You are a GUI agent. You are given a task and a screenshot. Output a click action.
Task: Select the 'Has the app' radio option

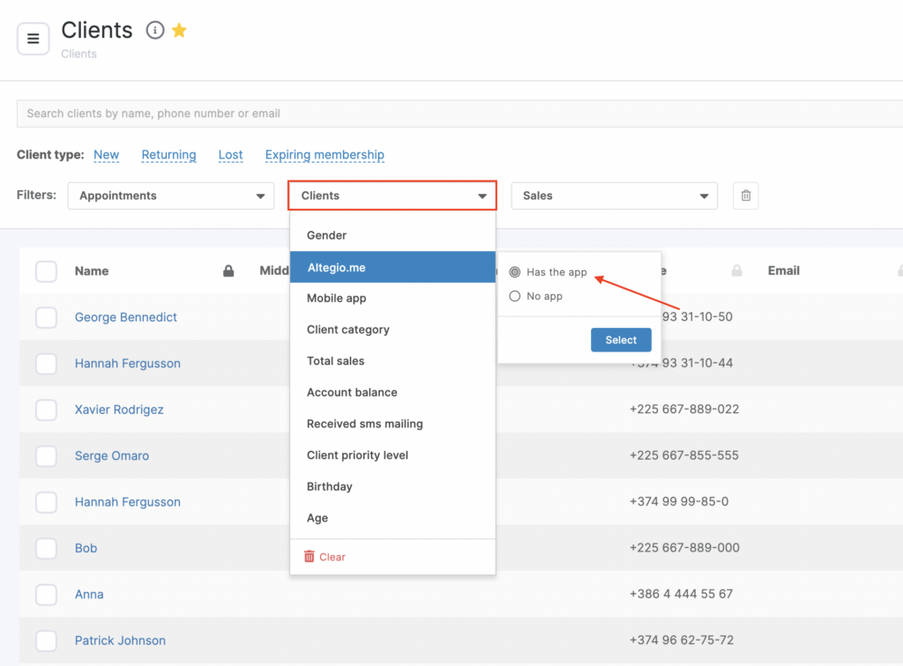pyautogui.click(x=515, y=272)
